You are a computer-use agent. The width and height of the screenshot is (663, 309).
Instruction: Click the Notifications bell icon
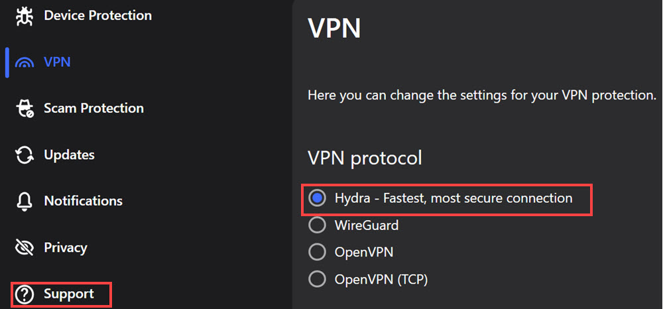click(25, 201)
